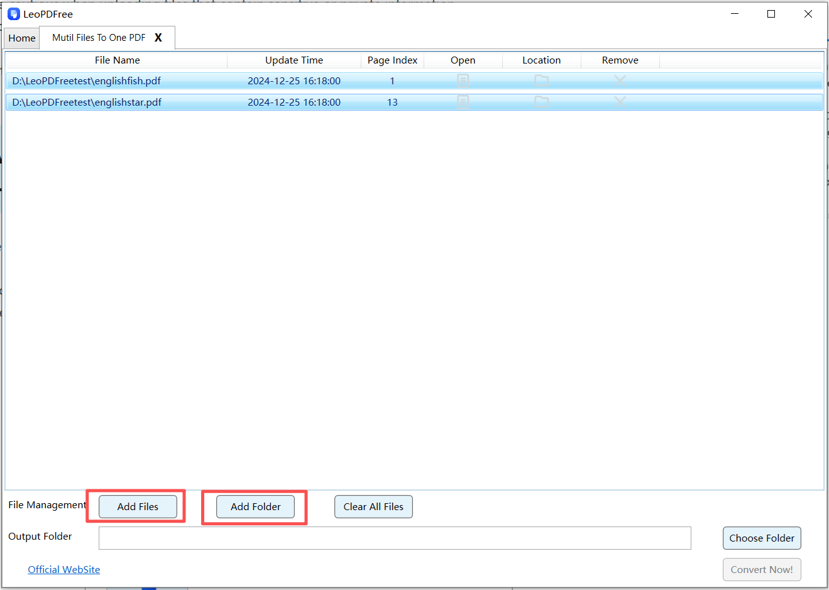Choose an output folder

762,538
